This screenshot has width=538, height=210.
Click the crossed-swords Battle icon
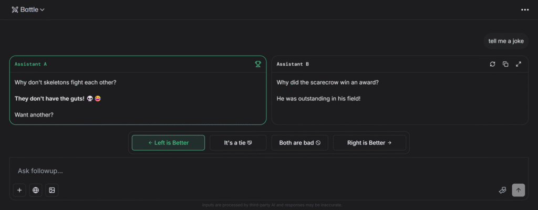pos(15,9)
